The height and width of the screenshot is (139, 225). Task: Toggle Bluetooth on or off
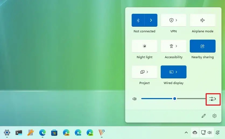[x=138, y=20]
